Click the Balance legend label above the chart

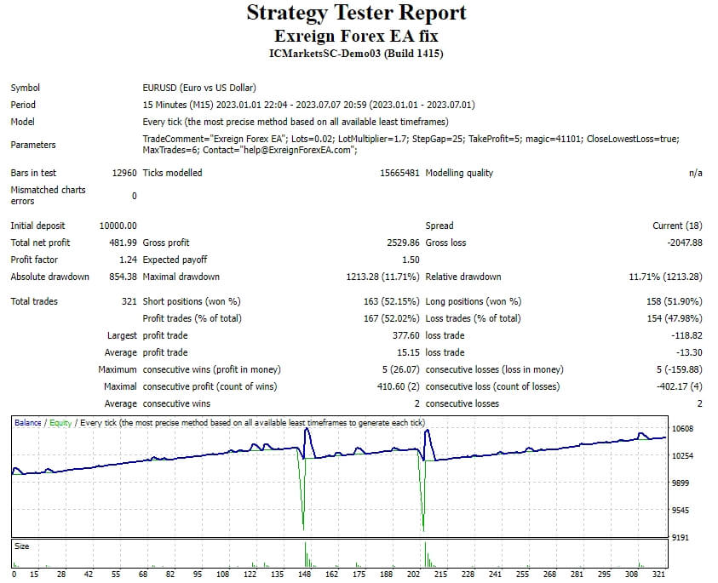[x=26, y=421]
